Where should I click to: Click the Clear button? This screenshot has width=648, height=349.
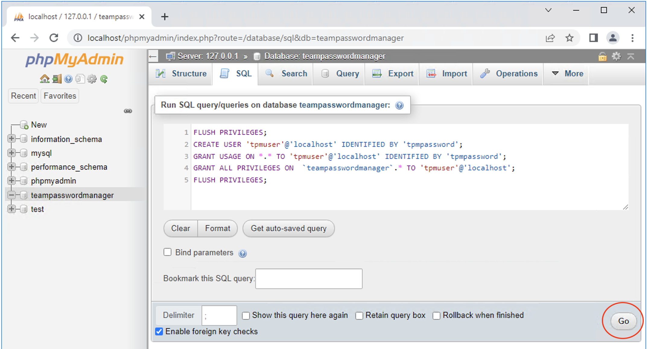click(181, 228)
